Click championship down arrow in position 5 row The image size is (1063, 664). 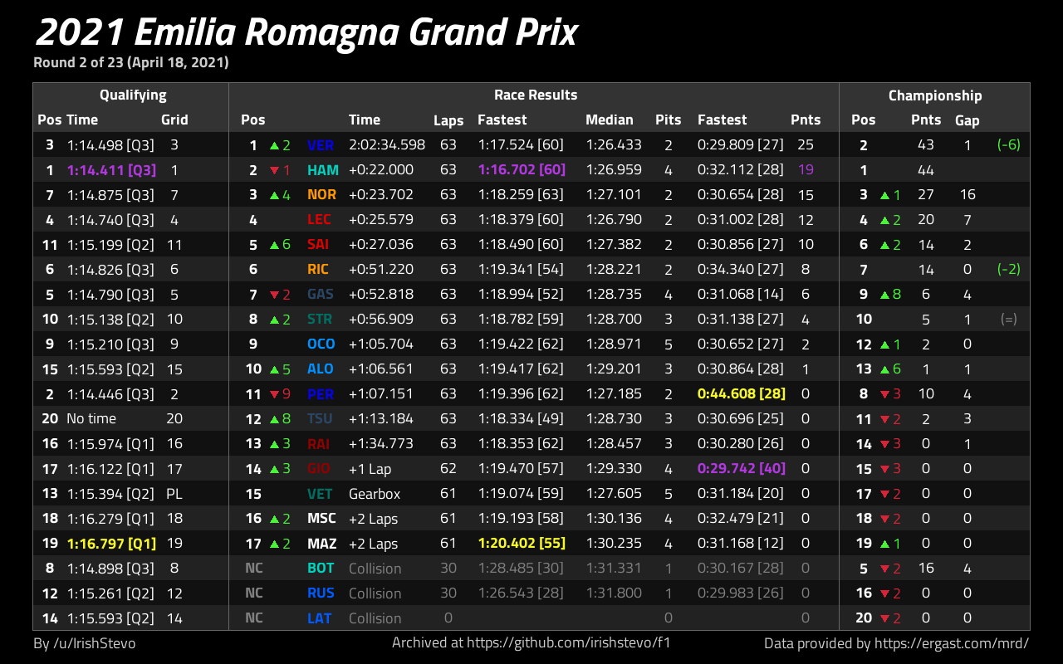pos(885,569)
